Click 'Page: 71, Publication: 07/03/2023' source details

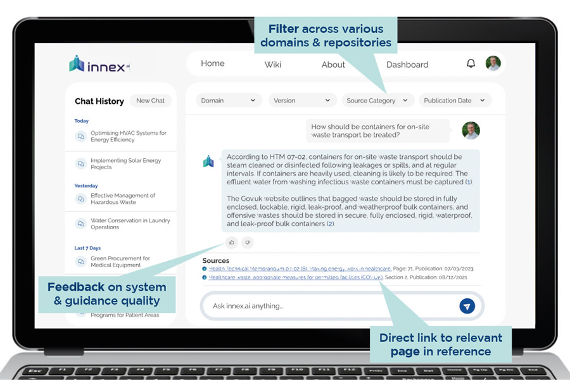click(x=433, y=269)
